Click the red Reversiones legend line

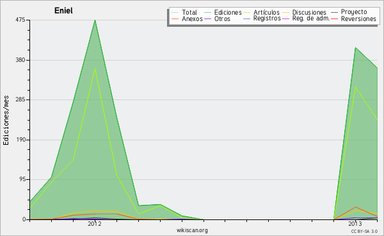[x=334, y=18]
